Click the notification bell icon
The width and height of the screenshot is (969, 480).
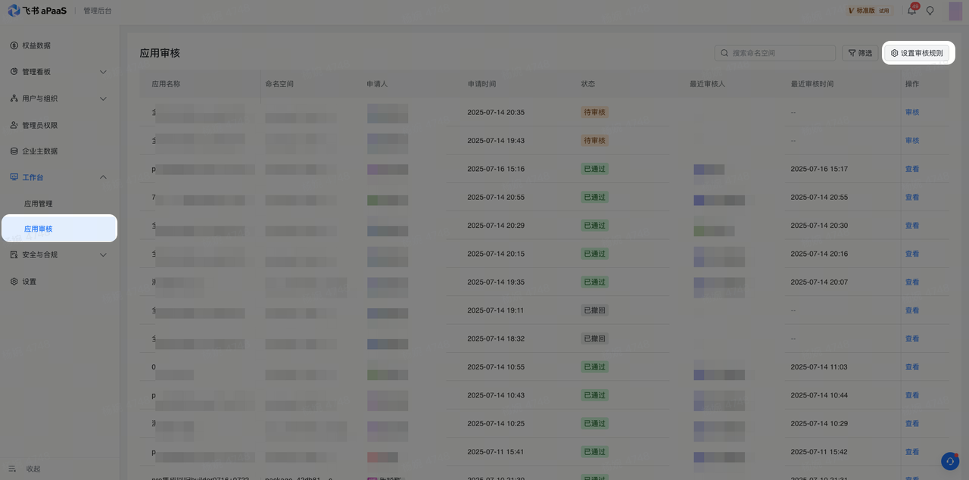click(x=911, y=11)
